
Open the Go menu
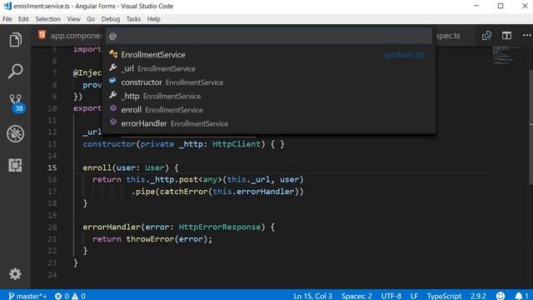point(91,19)
